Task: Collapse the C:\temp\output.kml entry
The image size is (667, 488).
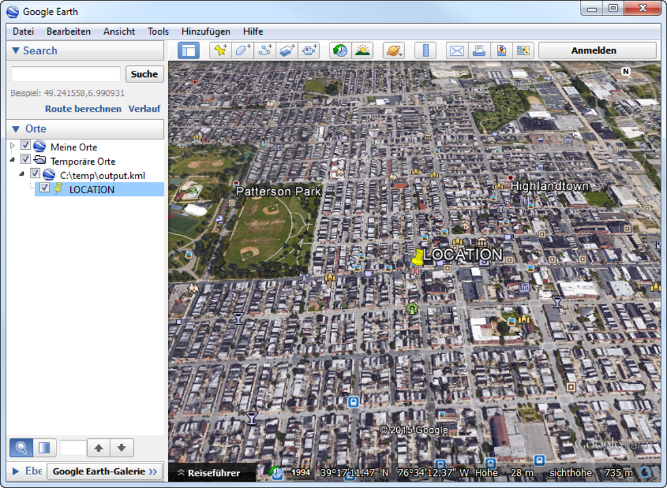Action: coord(22,174)
